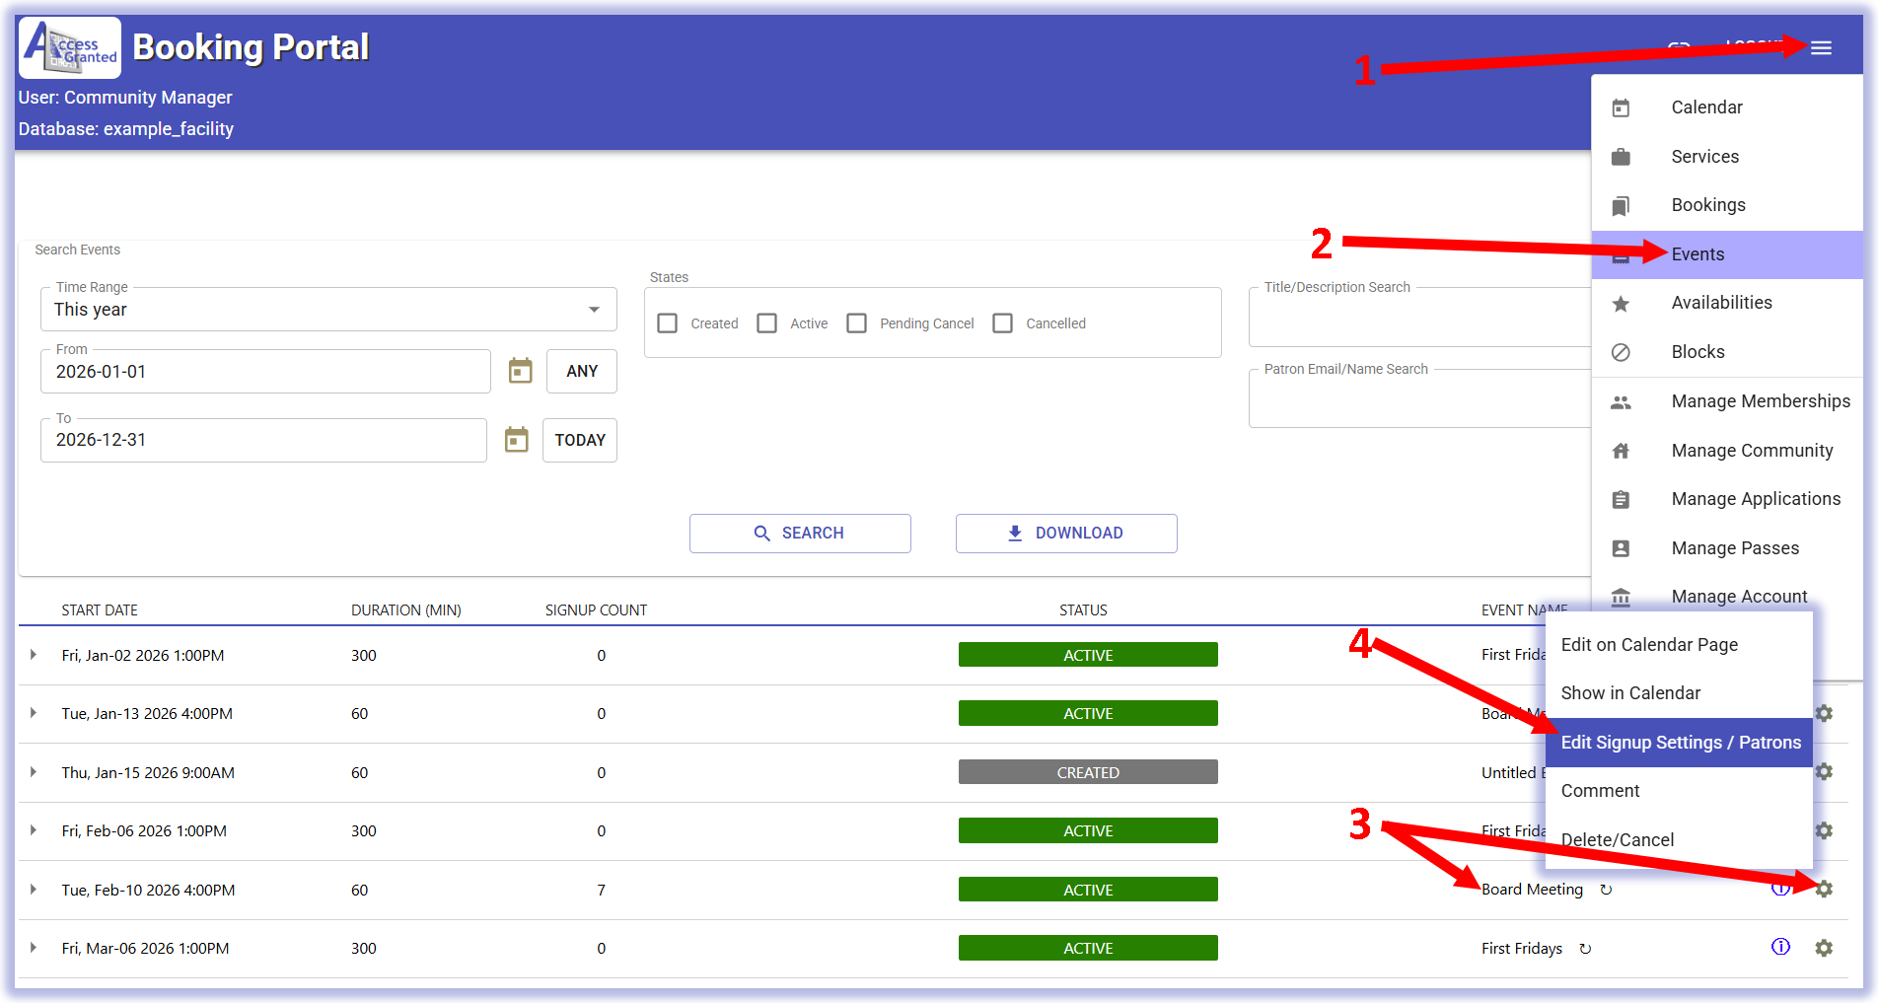Click the Title/Description Search field
The width and height of the screenshot is (1878, 1003).
point(1418,319)
